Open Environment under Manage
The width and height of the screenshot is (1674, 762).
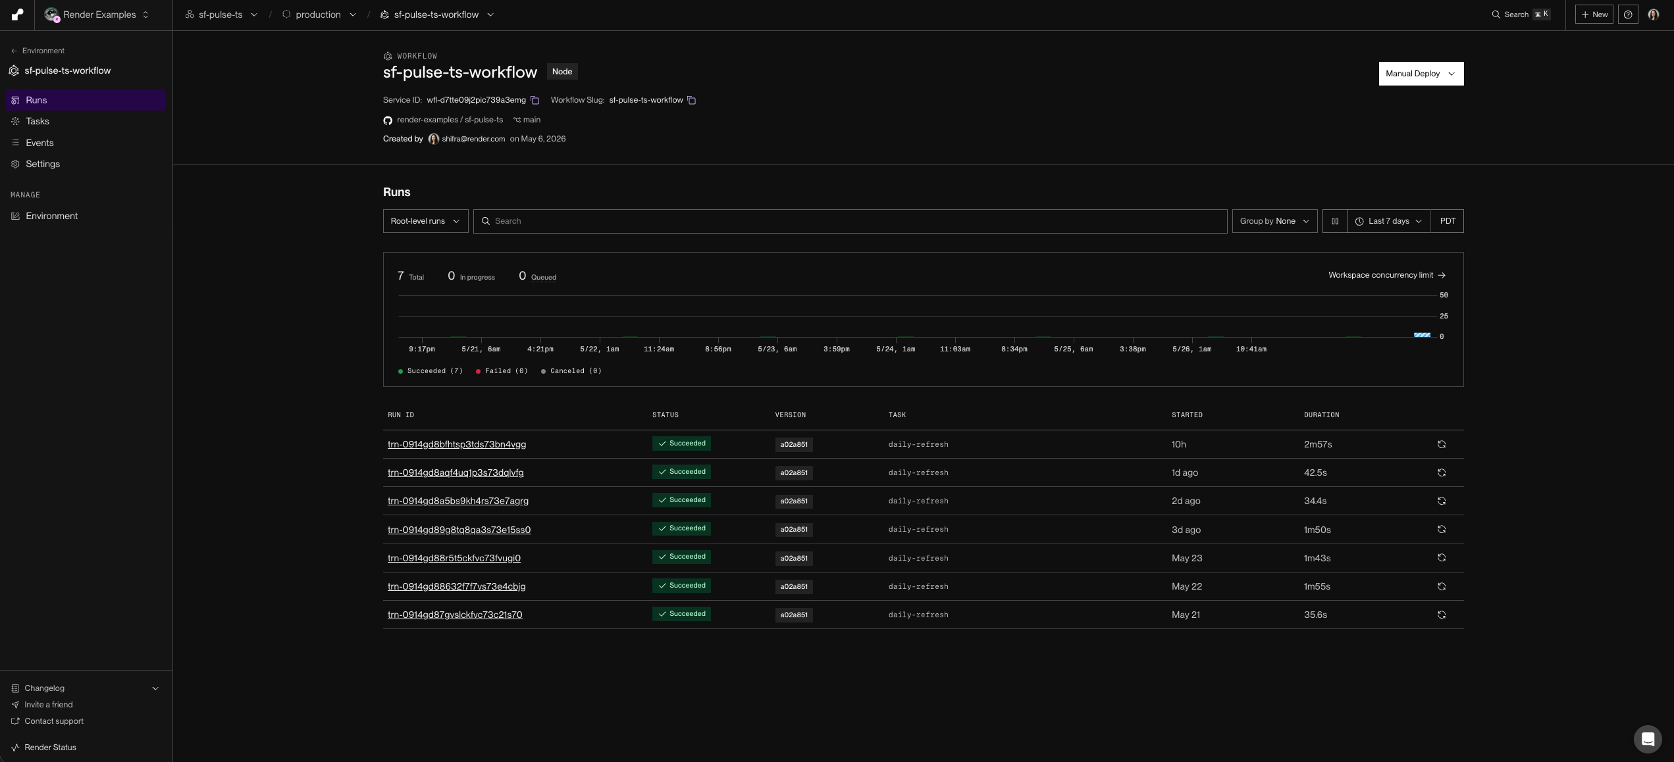[86, 216]
